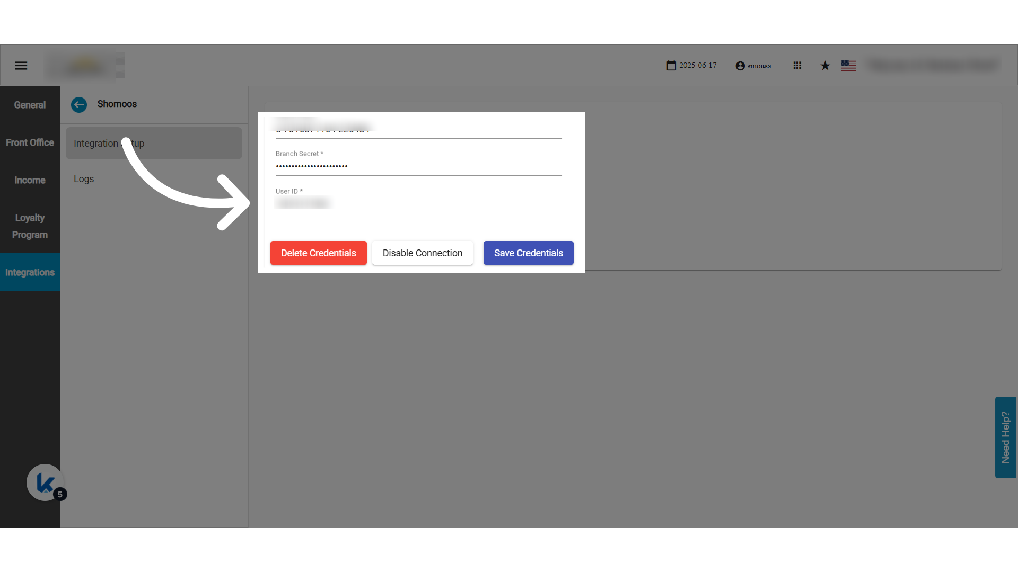Go to the Income section

coord(30,180)
